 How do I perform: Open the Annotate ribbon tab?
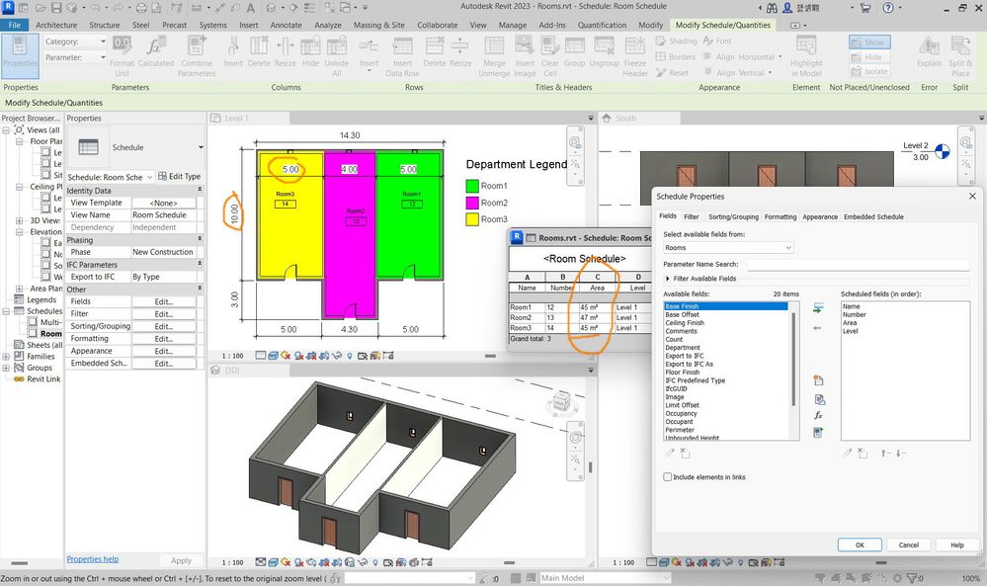point(286,25)
